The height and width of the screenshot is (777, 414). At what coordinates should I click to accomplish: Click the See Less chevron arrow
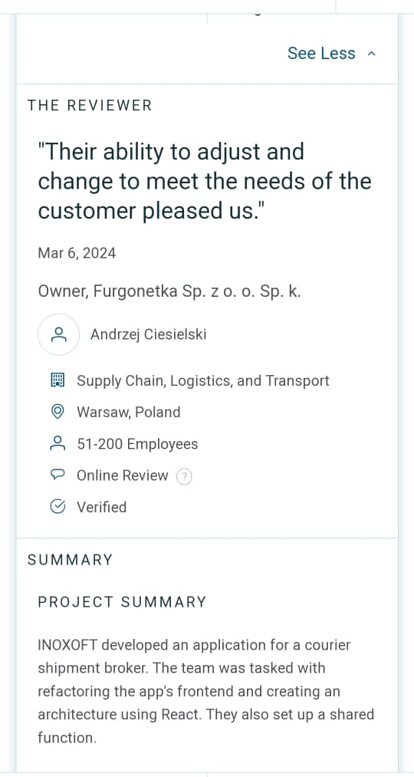tap(371, 54)
